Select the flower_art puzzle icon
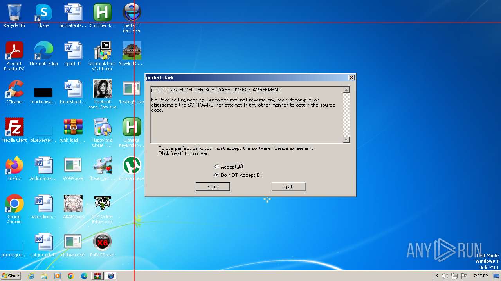Screen dimensions: 501x281 click(x=102, y=169)
